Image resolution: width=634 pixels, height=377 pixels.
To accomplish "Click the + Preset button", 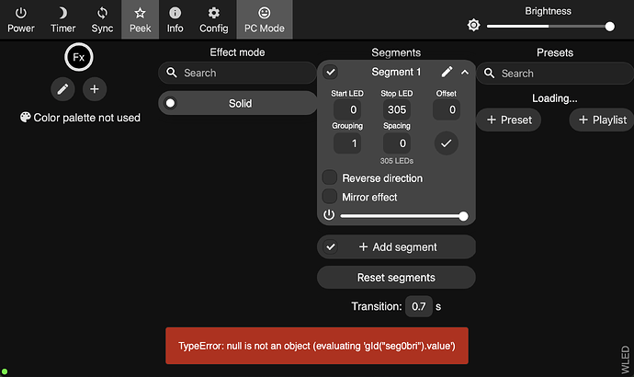I will tap(509, 120).
